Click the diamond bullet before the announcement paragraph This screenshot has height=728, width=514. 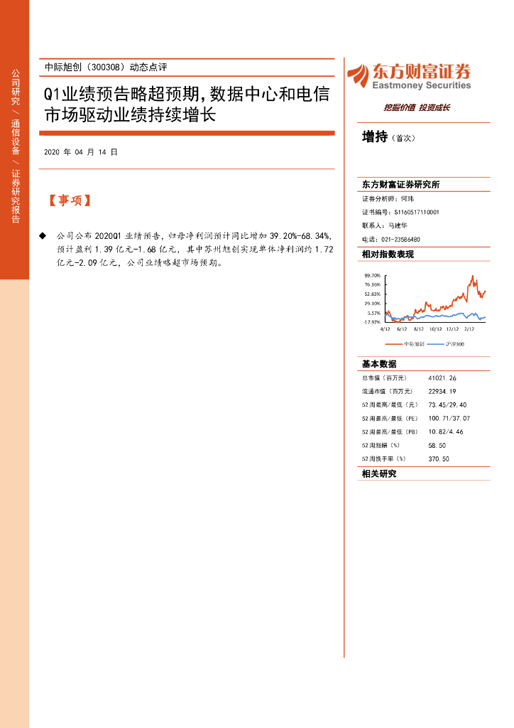[x=43, y=236]
